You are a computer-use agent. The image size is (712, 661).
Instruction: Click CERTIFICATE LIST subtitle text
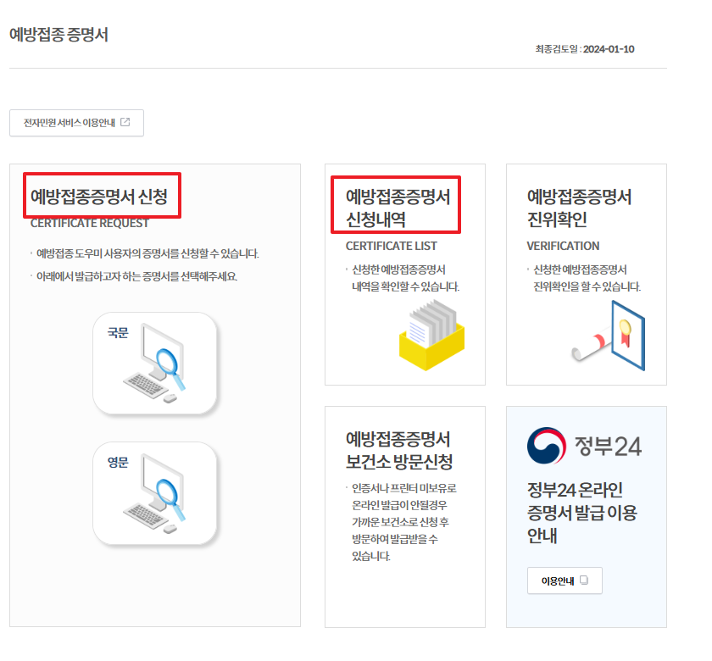pyautogui.click(x=392, y=246)
